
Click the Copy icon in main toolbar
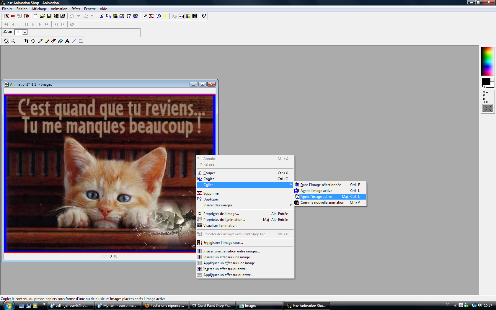click(108, 16)
